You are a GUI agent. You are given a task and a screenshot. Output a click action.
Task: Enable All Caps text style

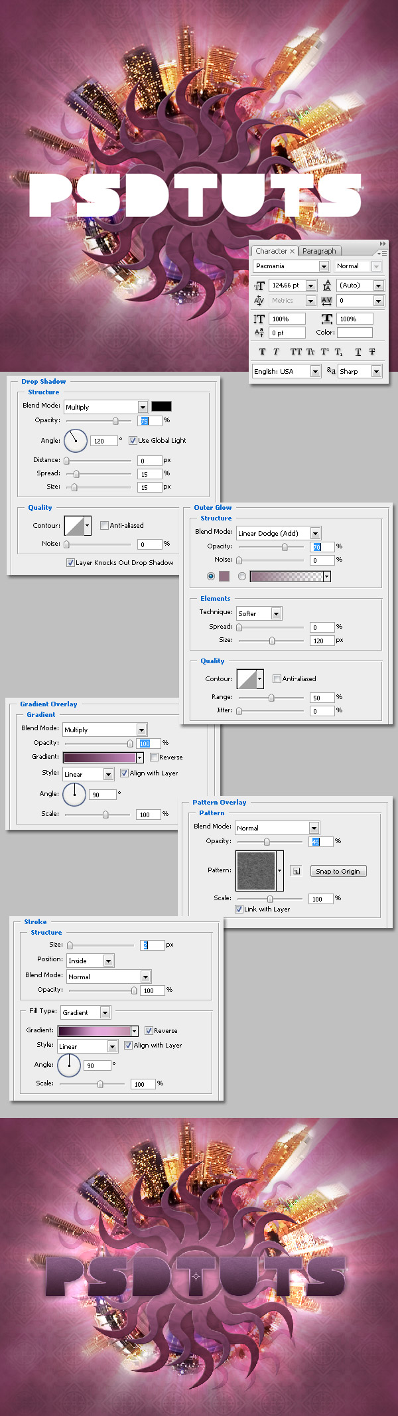click(296, 352)
